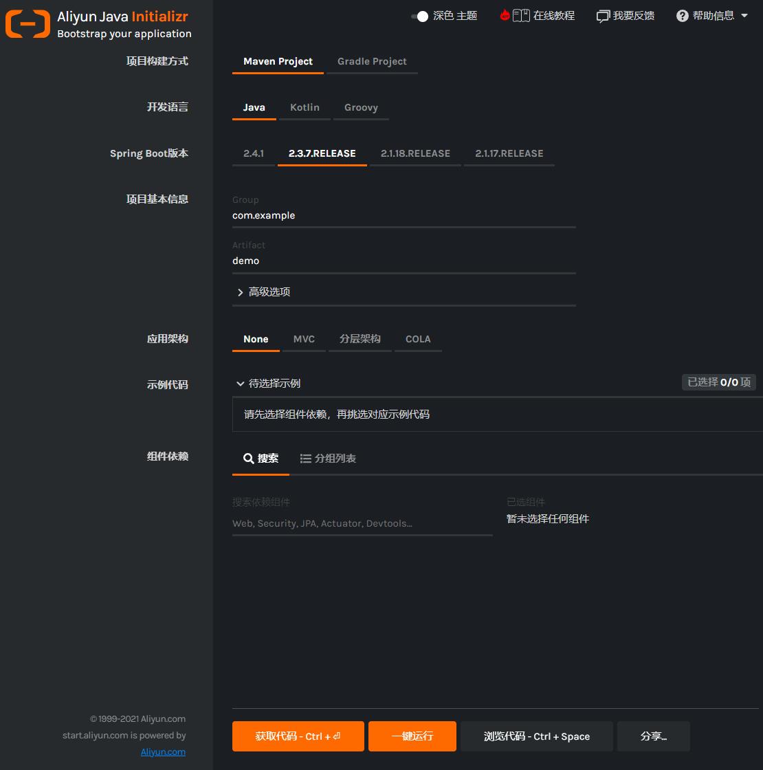Edit the Artifact field demo

click(x=403, y=261)
